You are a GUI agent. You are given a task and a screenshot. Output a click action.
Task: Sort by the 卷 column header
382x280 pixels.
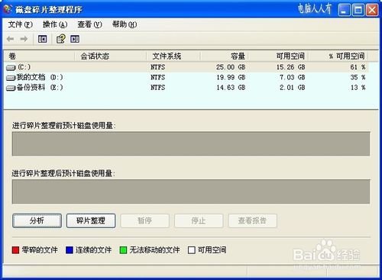pos(40,56)
